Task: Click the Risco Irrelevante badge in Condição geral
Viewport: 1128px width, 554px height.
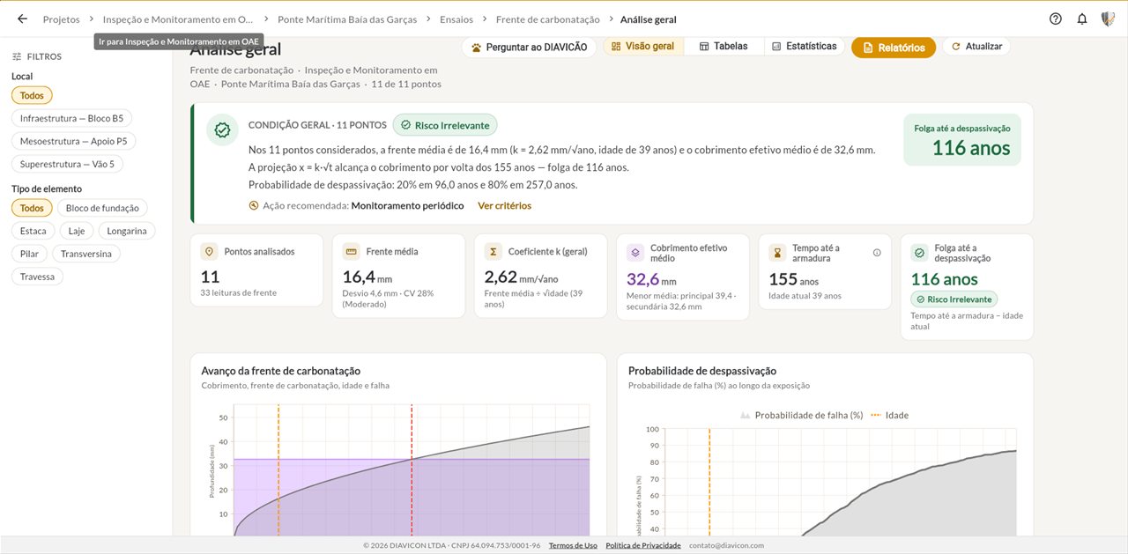Action: pos(445,125)
